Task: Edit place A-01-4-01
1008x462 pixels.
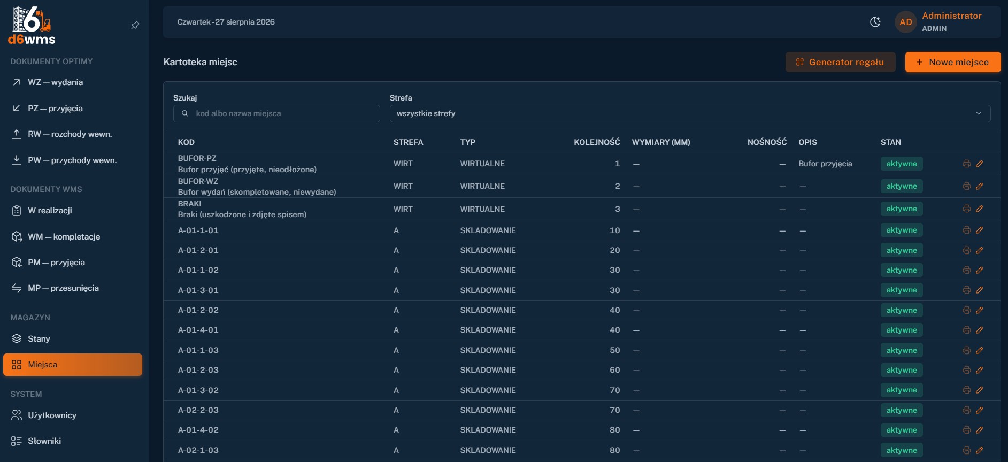Action: point(980,330)
